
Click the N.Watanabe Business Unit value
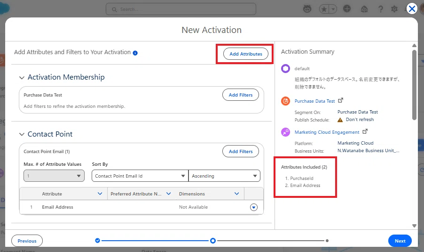(368, 151)
